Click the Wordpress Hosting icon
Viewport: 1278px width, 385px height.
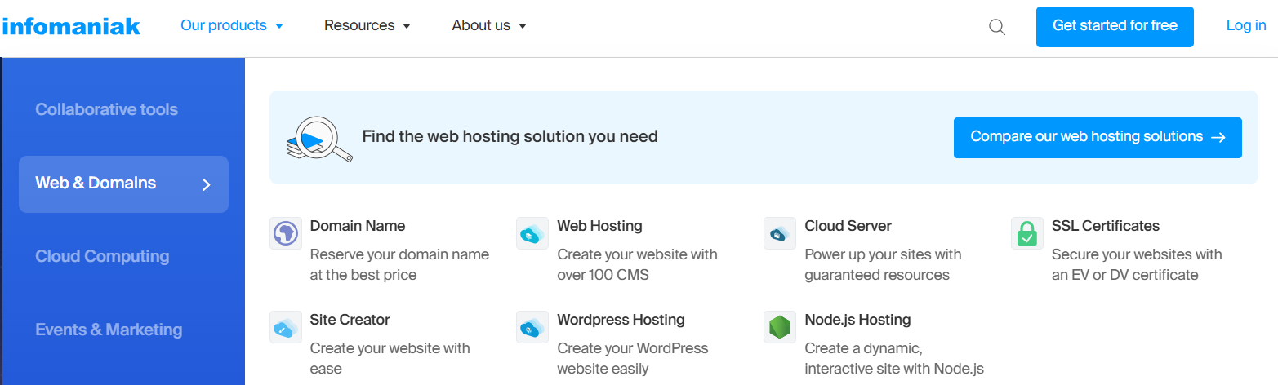coord(532,327)
